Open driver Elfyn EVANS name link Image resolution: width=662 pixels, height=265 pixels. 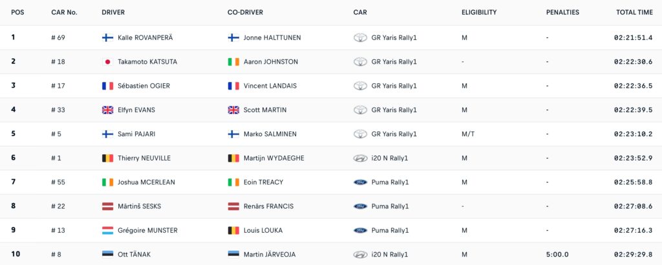(x=136, y=110)
